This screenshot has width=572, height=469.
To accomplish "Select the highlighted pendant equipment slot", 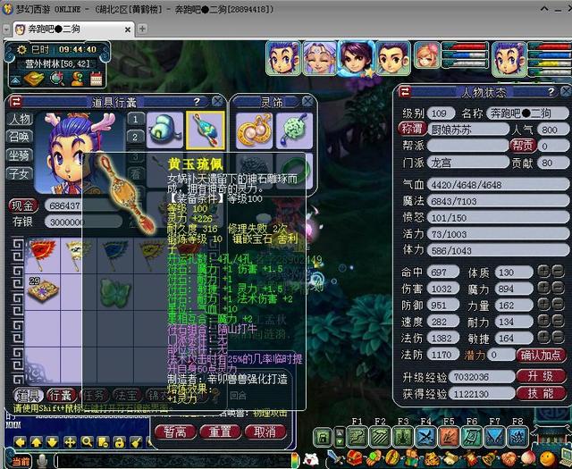I will click(x=206, y=130).
